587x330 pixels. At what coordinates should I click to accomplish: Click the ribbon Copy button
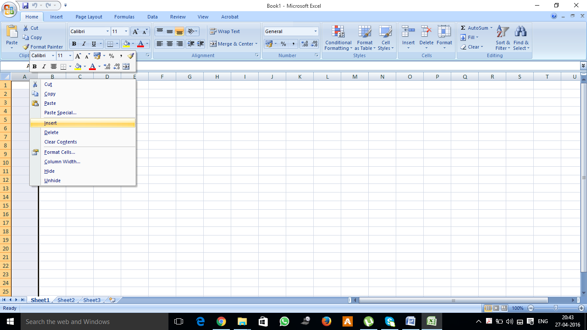[32, 37]
